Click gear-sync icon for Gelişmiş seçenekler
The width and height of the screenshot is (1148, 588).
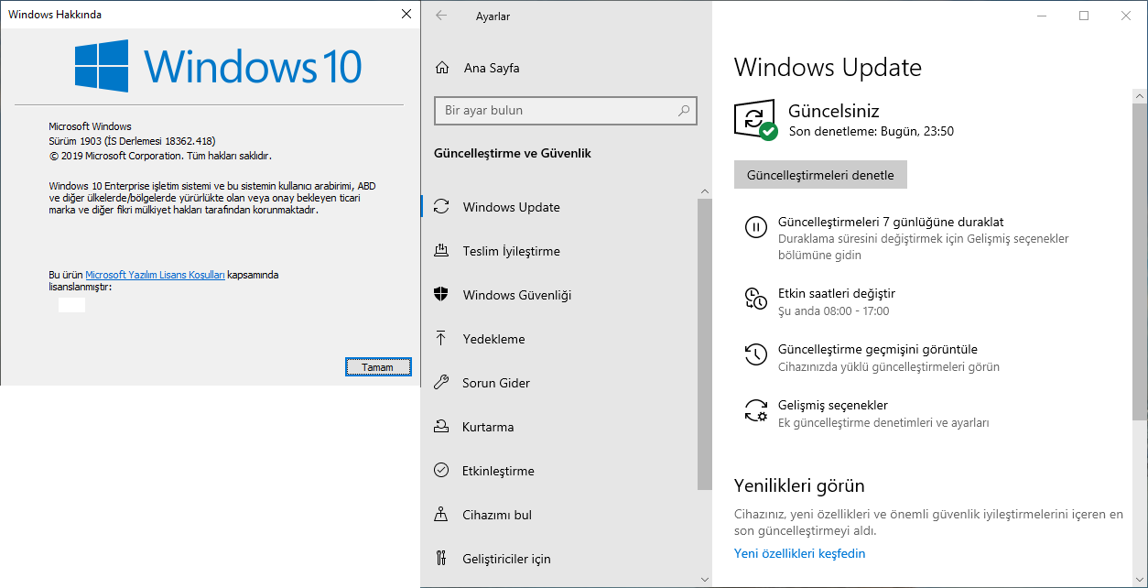click(x=755, y=410)
